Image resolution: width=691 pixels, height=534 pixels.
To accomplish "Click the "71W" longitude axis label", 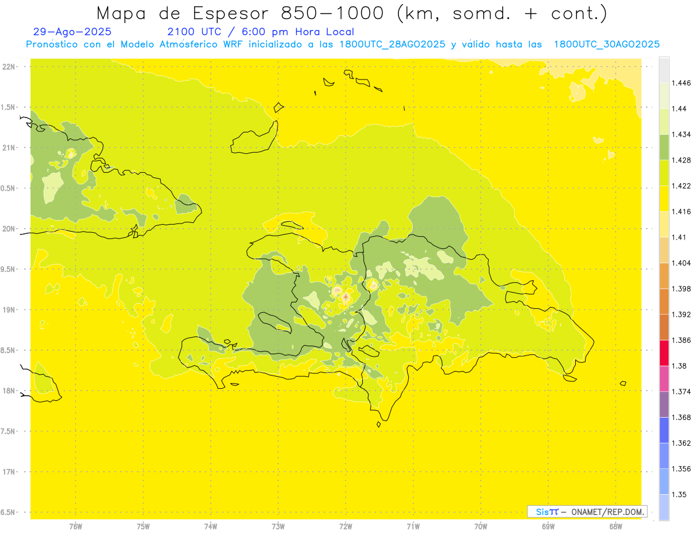I will pos(413,526).
